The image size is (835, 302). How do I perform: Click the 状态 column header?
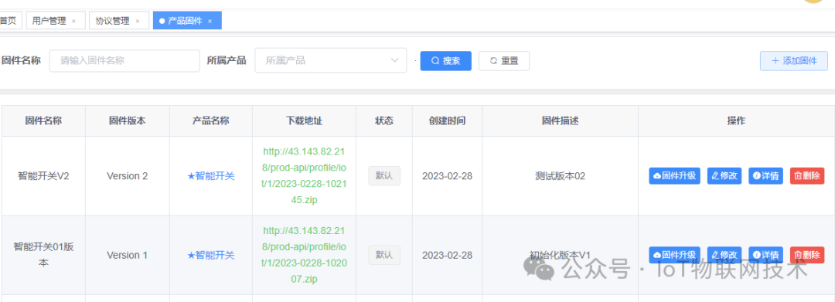384,120
